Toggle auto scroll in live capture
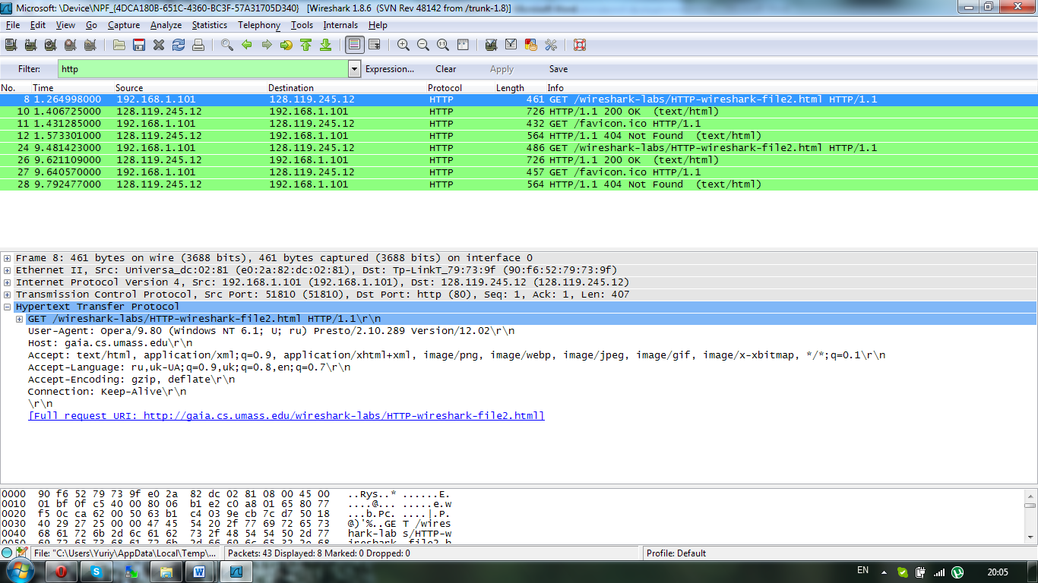Image resolution: width=1038 pixels, height=583 pixels. pyautogui.click(x=375, y=45)
